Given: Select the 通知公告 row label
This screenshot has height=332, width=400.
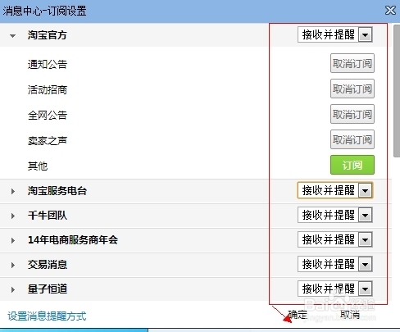Looking at the screenshot, I should click(48, 64).
